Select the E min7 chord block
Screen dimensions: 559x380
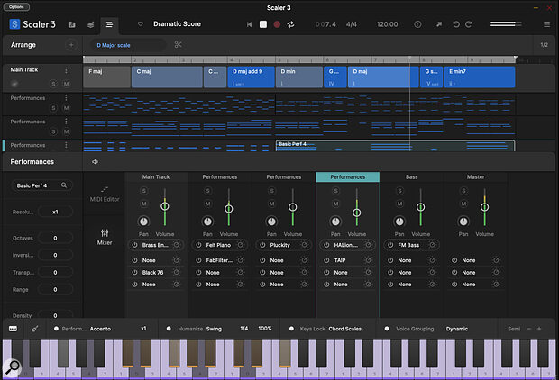tap(480, 77)
